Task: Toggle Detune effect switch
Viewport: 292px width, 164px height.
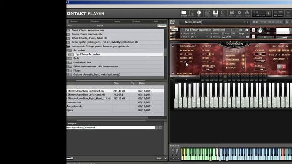Action: click(x=209, y=54)
